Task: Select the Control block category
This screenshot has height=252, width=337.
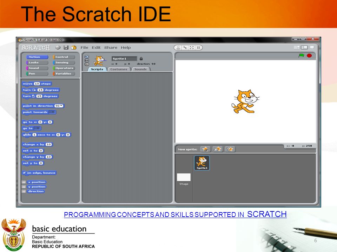Action: [64, 57]
